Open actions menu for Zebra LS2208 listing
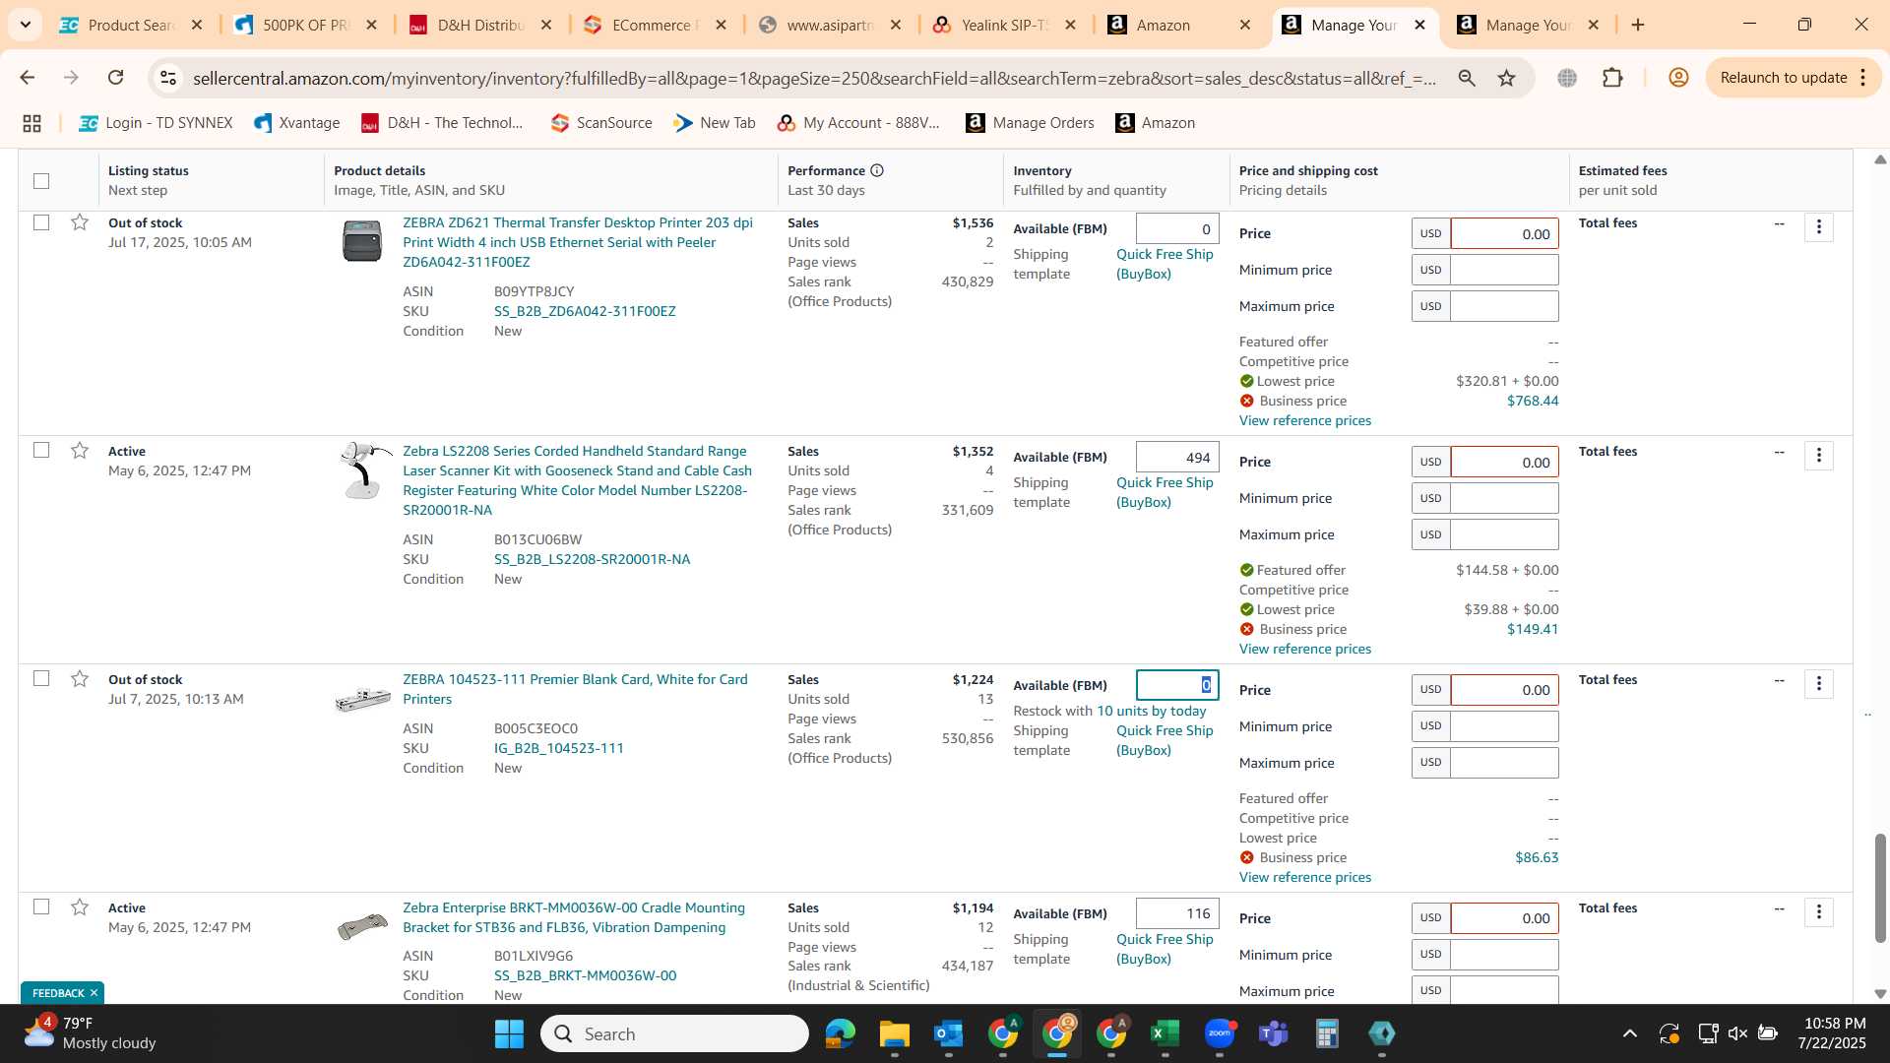The height and width of the screenshot is (1063, 1890). coord(1818,456)
